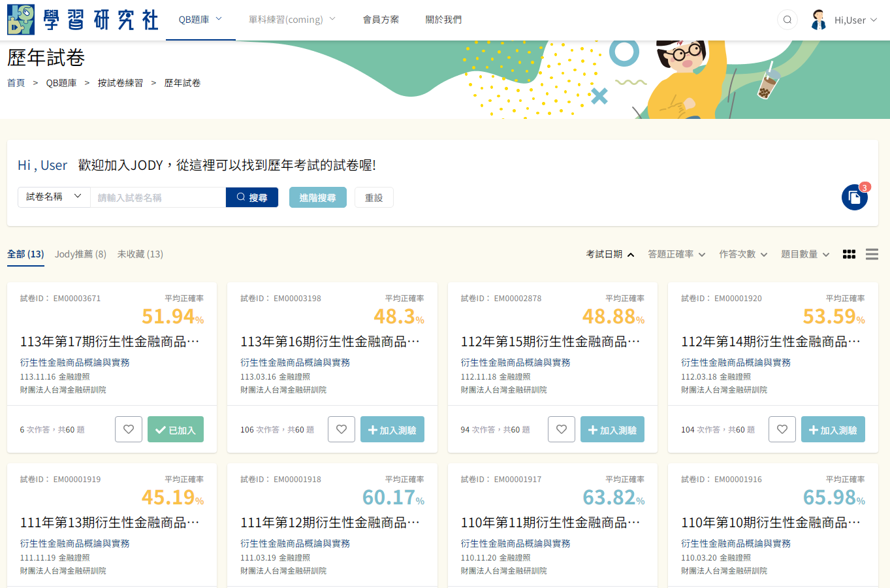Click subject link on EM00003671 card
Viewport: 890px width, 588px height.
[74, 363]
